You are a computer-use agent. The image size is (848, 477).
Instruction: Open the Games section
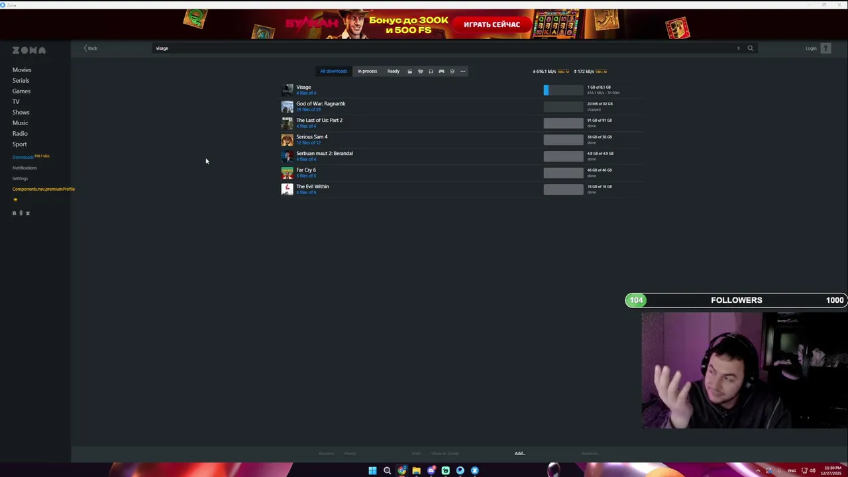[x=21, y=91]
